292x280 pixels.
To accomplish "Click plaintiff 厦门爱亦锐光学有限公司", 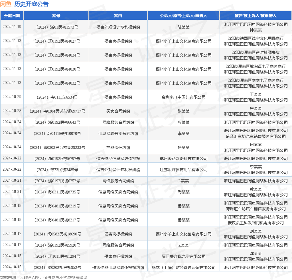I will click(x=183, y=256).
